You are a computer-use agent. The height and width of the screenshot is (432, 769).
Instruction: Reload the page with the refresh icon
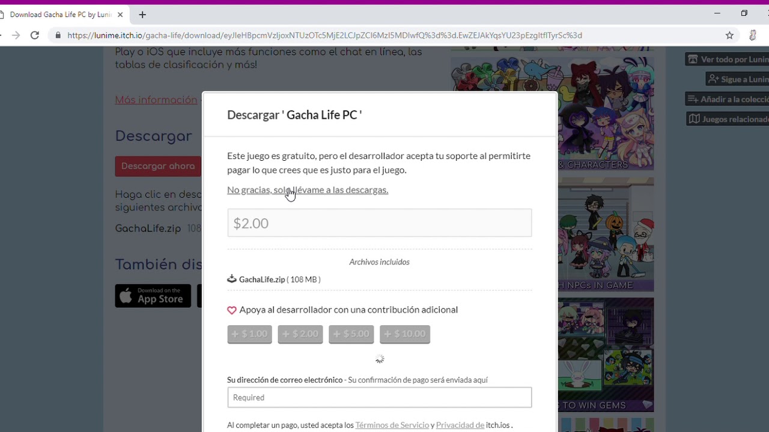pos(35,35)
